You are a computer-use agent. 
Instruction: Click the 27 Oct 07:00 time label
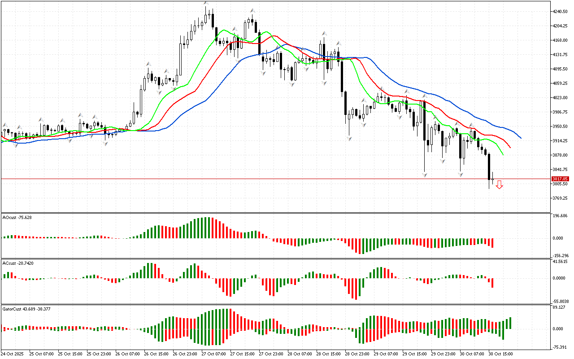click(x=214, y=354)
